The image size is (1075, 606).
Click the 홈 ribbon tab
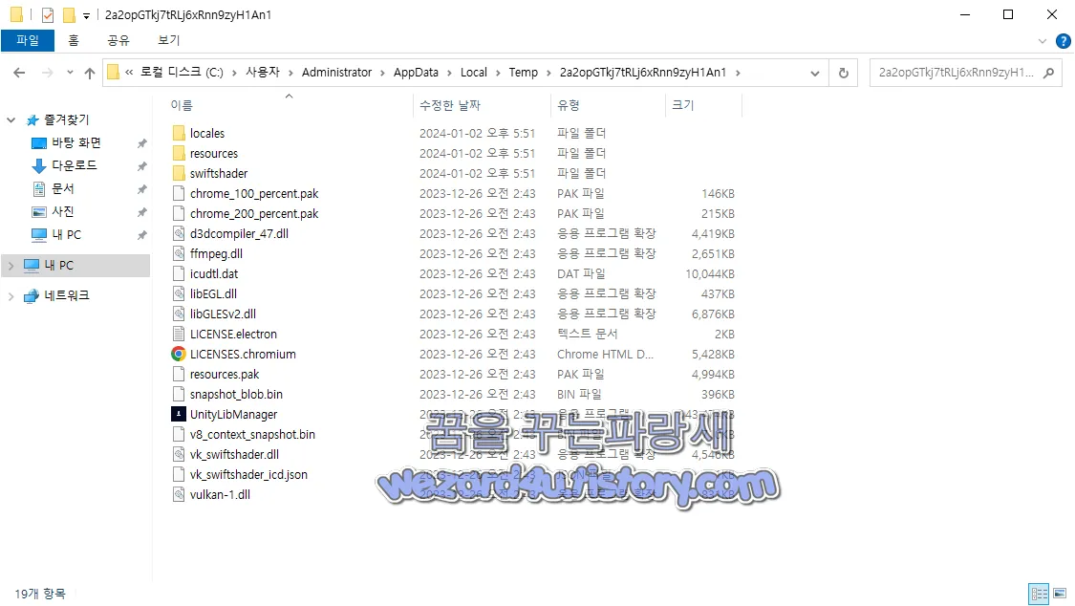pos(74,40)
